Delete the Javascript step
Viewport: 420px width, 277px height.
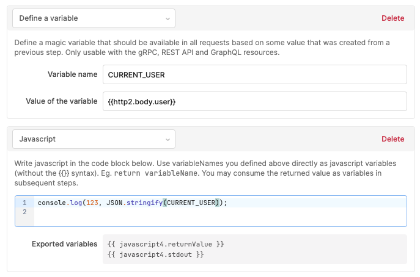[392, 139]
